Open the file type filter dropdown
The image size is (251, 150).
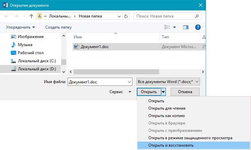(x=168, y=81)
